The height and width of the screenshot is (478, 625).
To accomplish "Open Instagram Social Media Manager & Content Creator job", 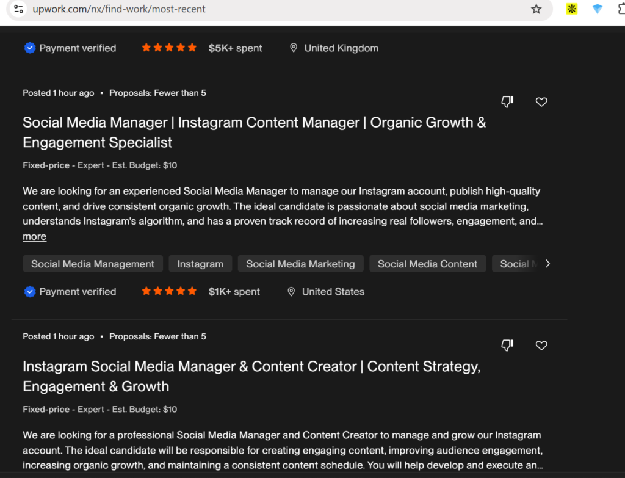I will 251,376.
